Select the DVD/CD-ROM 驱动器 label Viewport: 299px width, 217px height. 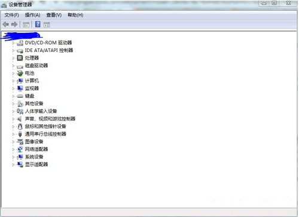coord(48,42)
